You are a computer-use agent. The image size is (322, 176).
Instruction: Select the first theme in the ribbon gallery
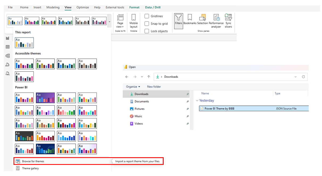click(15, 21)
